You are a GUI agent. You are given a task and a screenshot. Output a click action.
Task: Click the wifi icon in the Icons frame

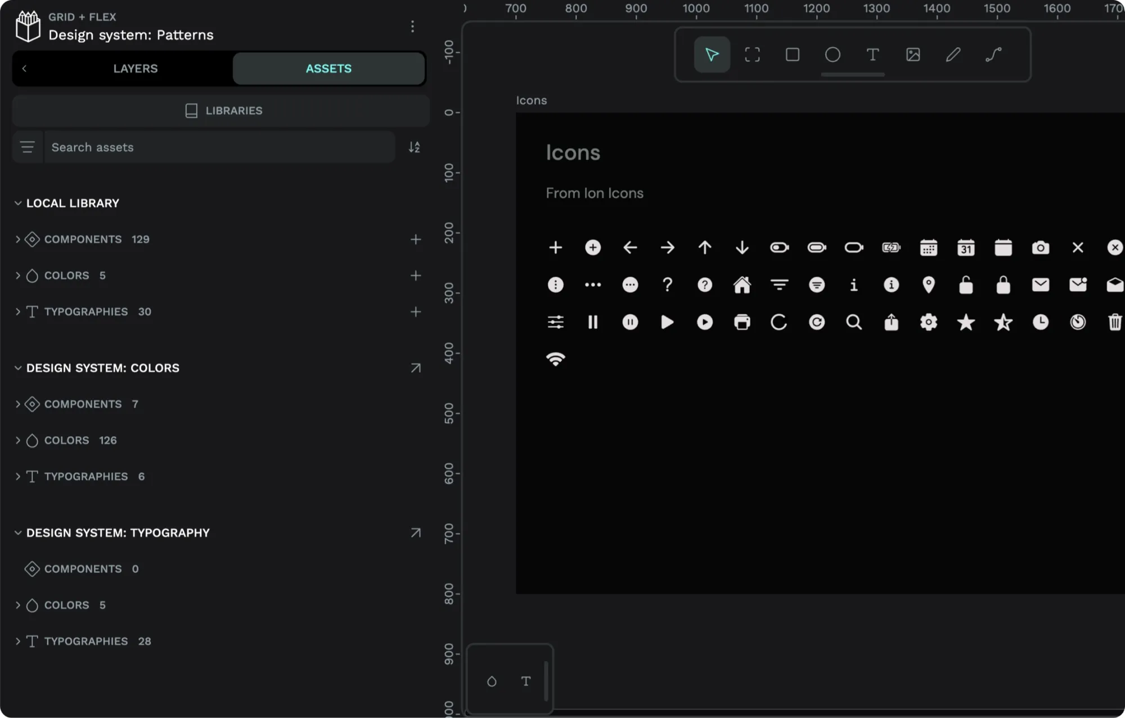coord(555,359)
